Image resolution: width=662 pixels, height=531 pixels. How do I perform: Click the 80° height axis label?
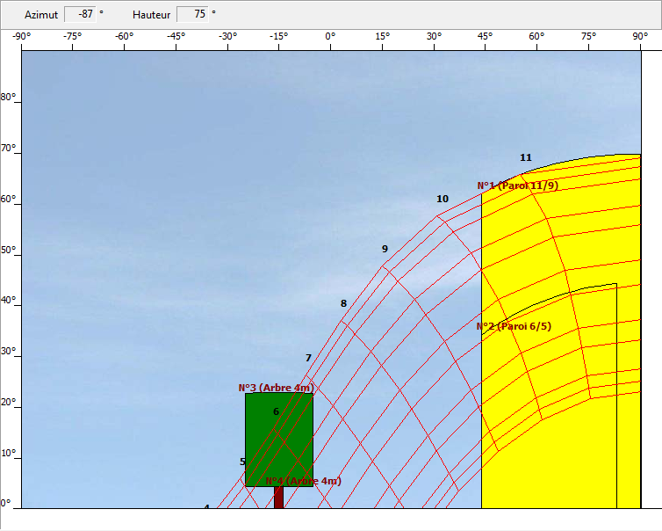8,98
